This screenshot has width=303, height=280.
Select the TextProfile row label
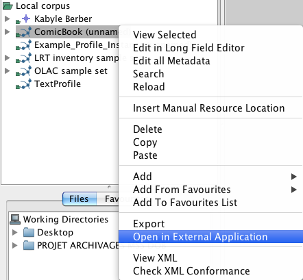coord(58,84)
